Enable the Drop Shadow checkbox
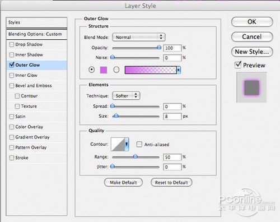 (12, 44)
